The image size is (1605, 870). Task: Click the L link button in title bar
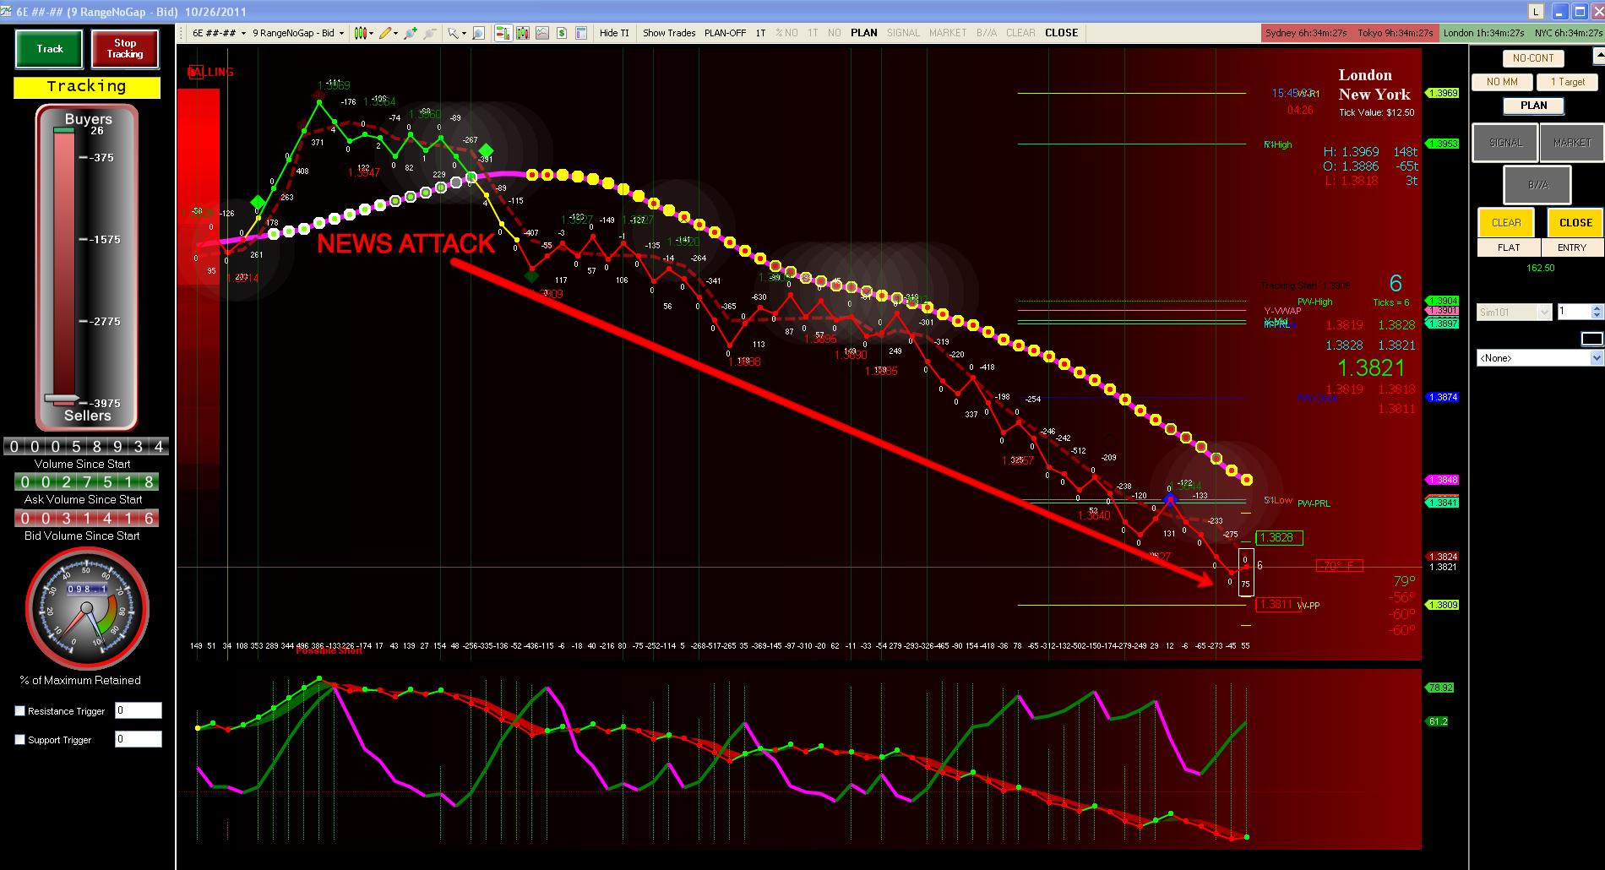pyautogui.click(x=1536, y=11)
